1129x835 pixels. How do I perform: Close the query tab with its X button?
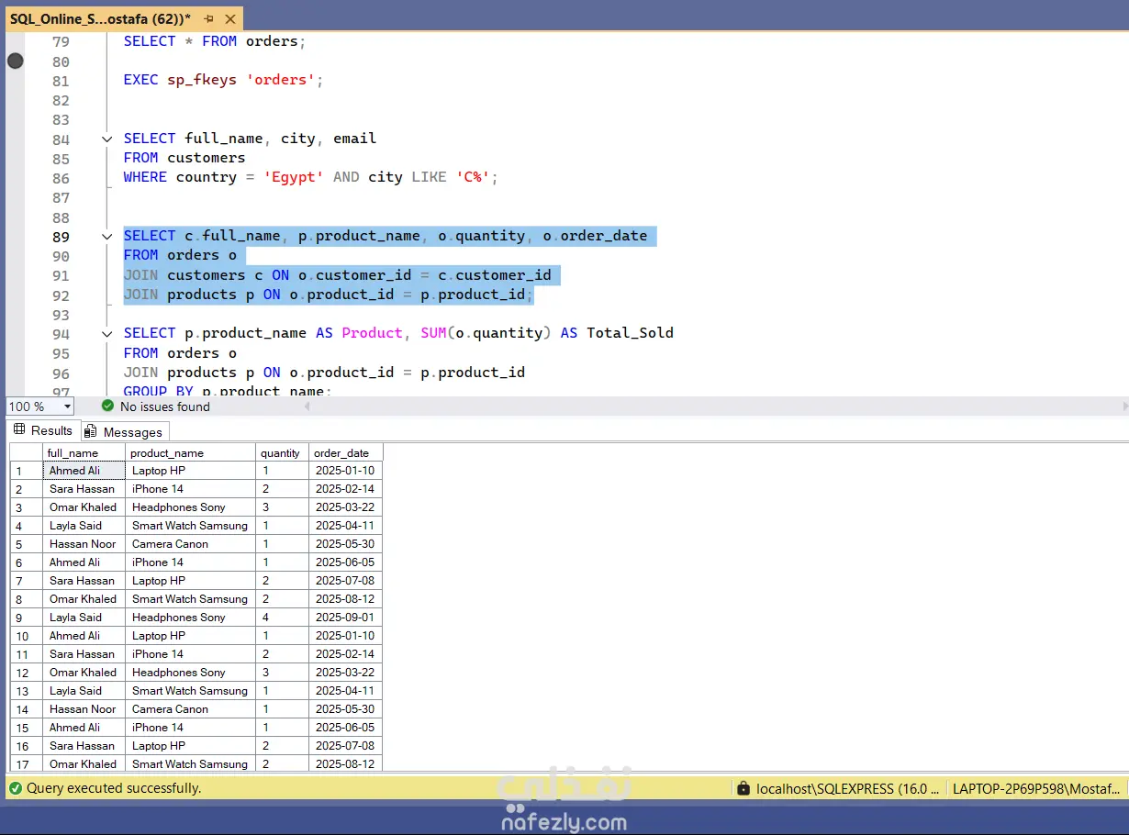pos(229,17)
